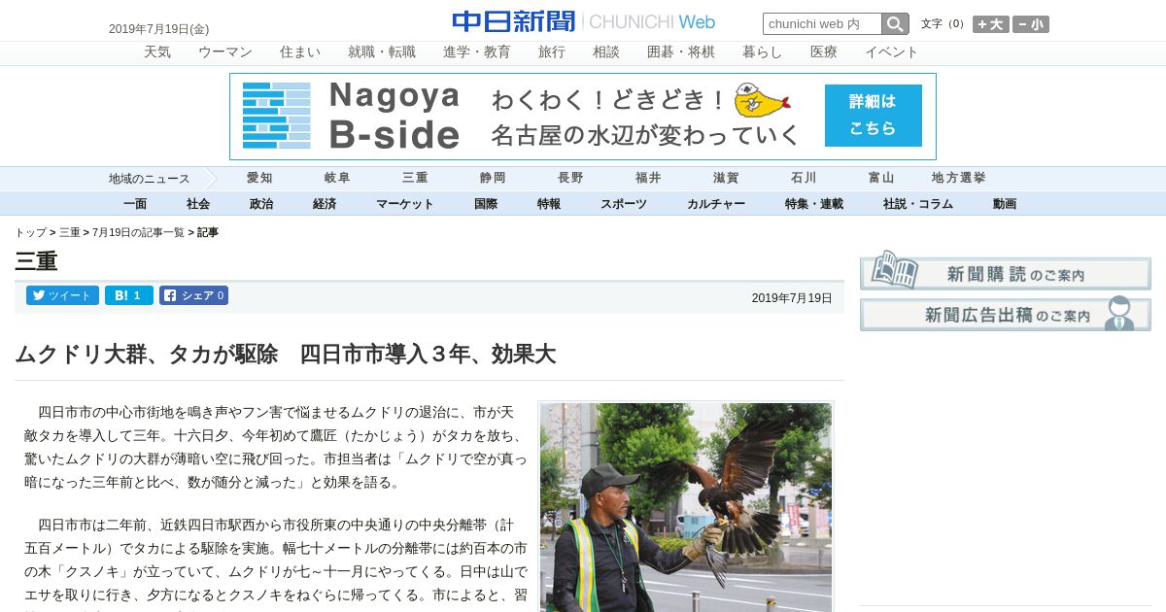
Task: Select 長野 regional news
Action: tap(570, 178)
